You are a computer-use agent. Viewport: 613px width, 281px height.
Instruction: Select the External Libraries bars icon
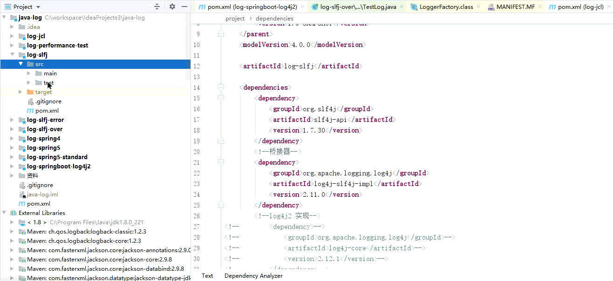[x=13, y=213]
